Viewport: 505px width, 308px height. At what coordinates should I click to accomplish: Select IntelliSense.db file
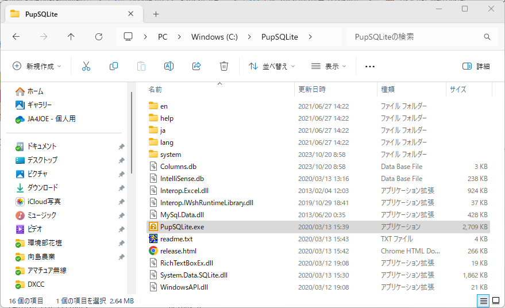[318, 179]
